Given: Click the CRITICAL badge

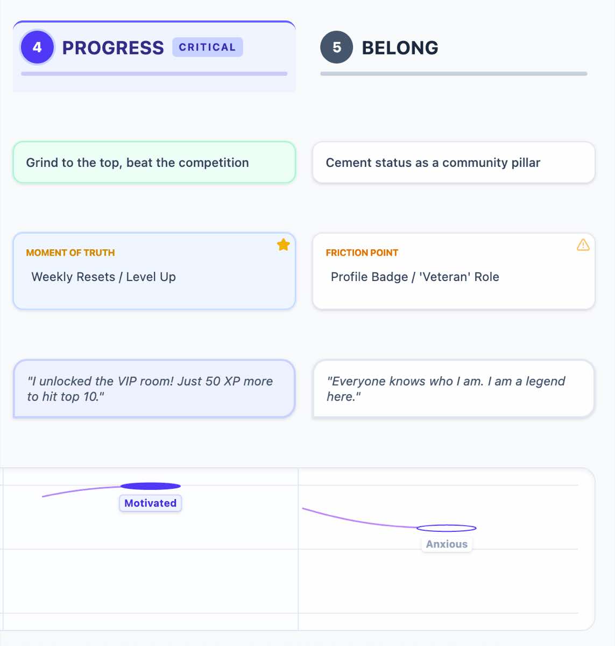Looking at the screenshot, I should [x=207, y=47].
